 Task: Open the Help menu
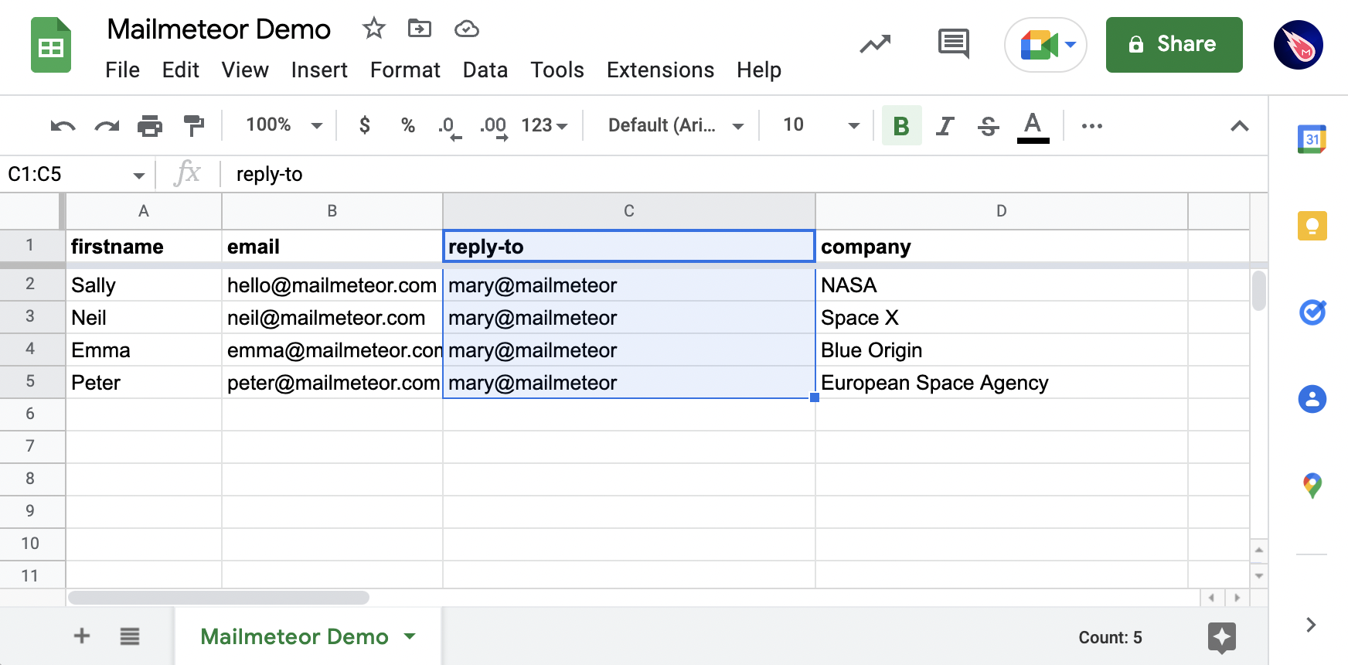759,70
